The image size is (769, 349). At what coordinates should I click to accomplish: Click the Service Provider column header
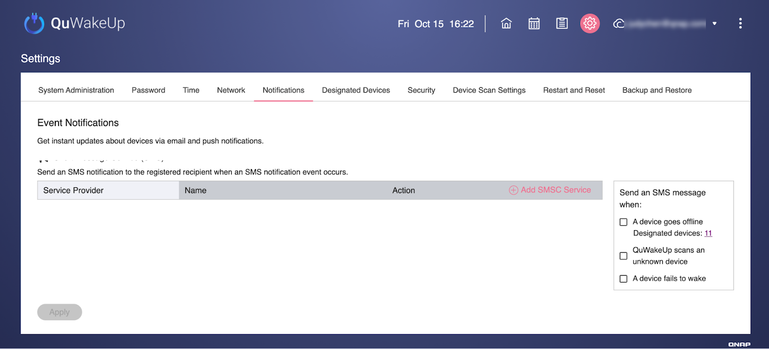[x=74, y=190]
